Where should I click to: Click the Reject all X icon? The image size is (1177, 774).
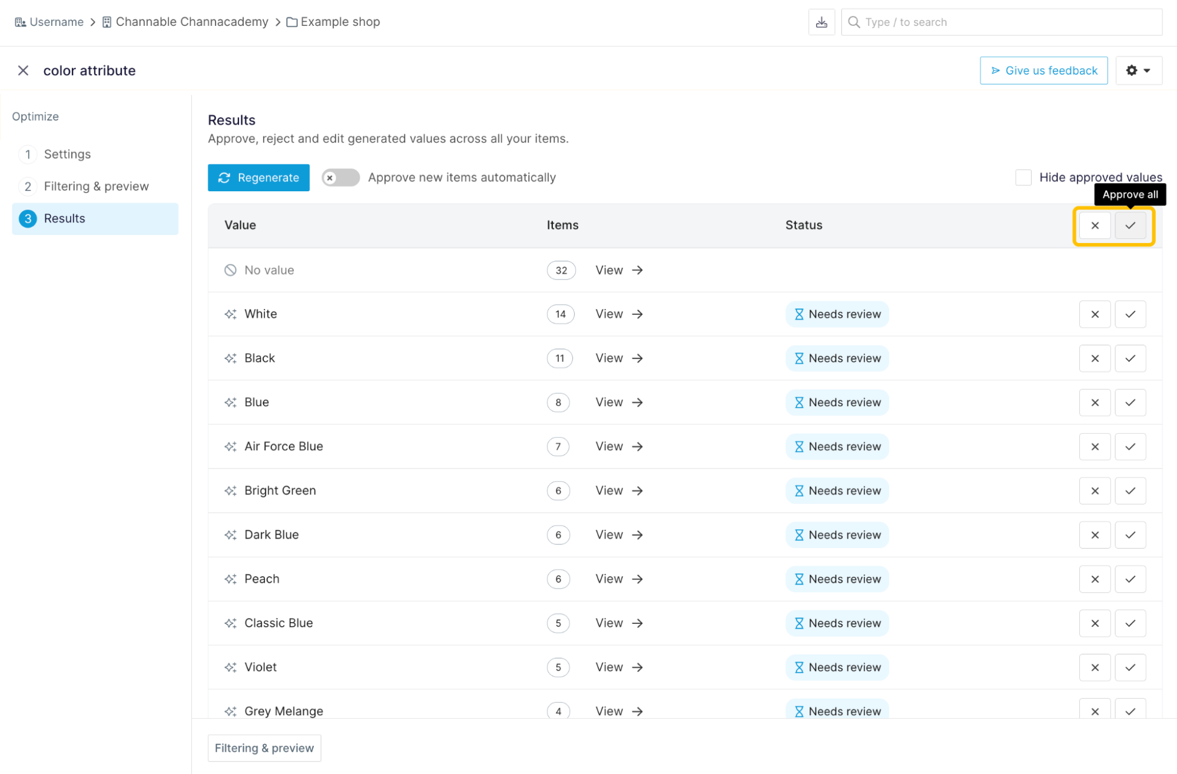(1094, 225)
